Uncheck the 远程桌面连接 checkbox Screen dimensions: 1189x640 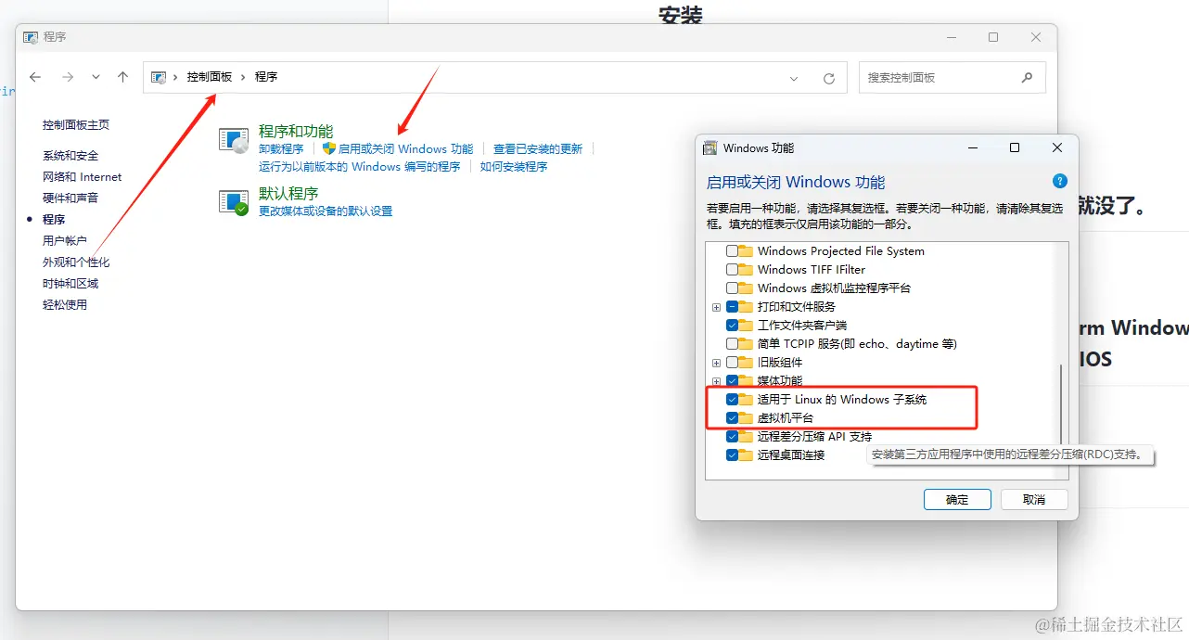coord(732,455)
